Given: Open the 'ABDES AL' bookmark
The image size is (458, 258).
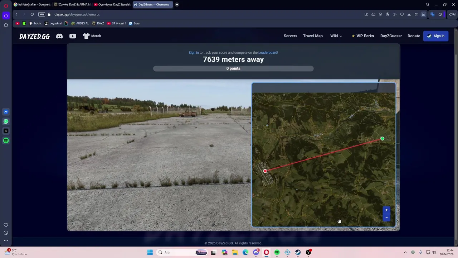Looking at the screenshot, I should 80,23.
